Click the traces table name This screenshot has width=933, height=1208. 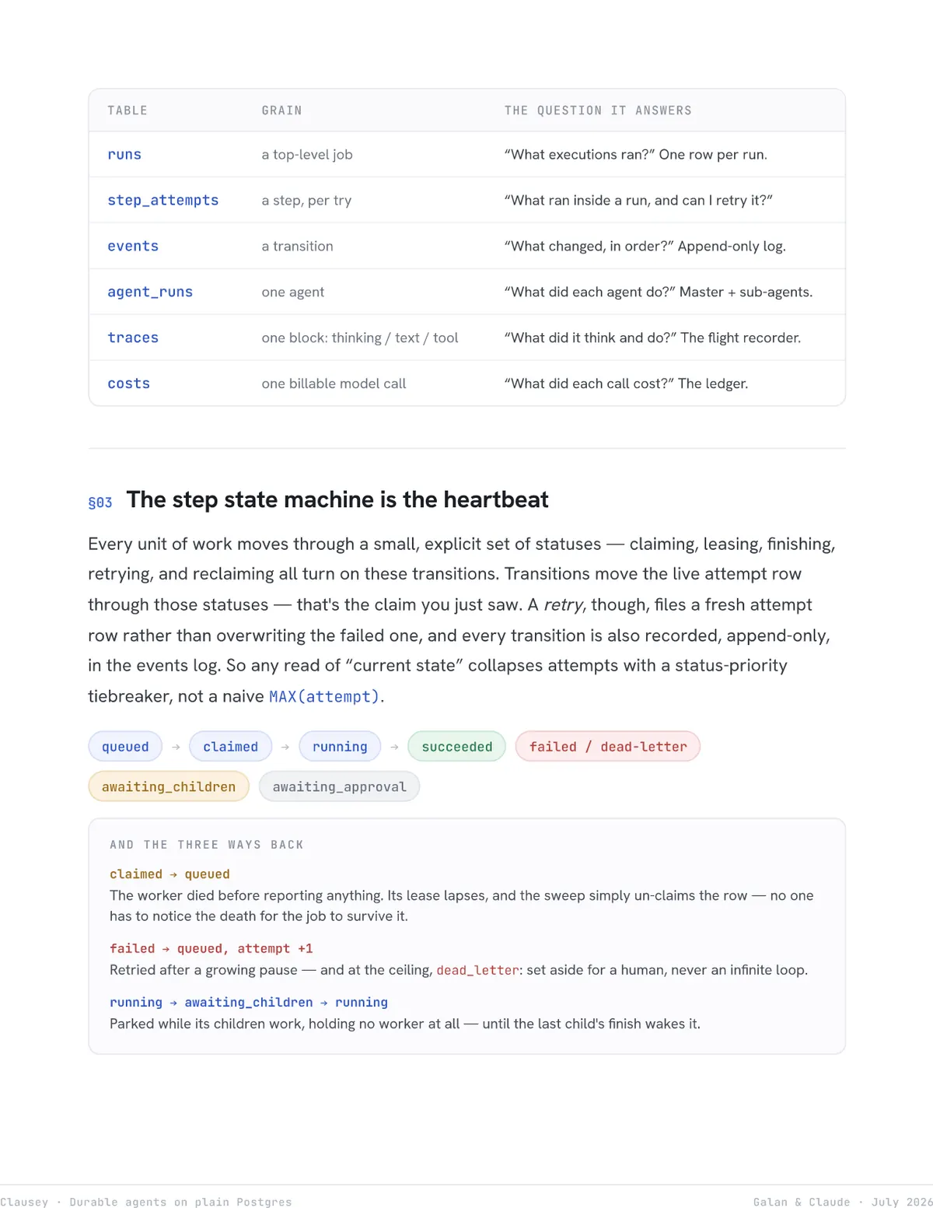(x=133, y=338)
